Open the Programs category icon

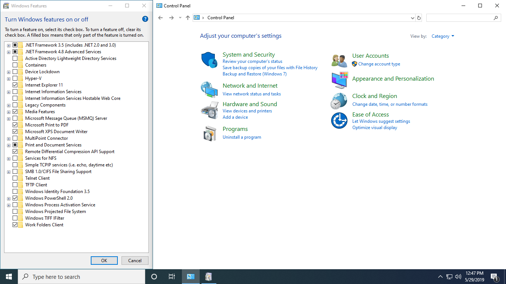(209, 133)
